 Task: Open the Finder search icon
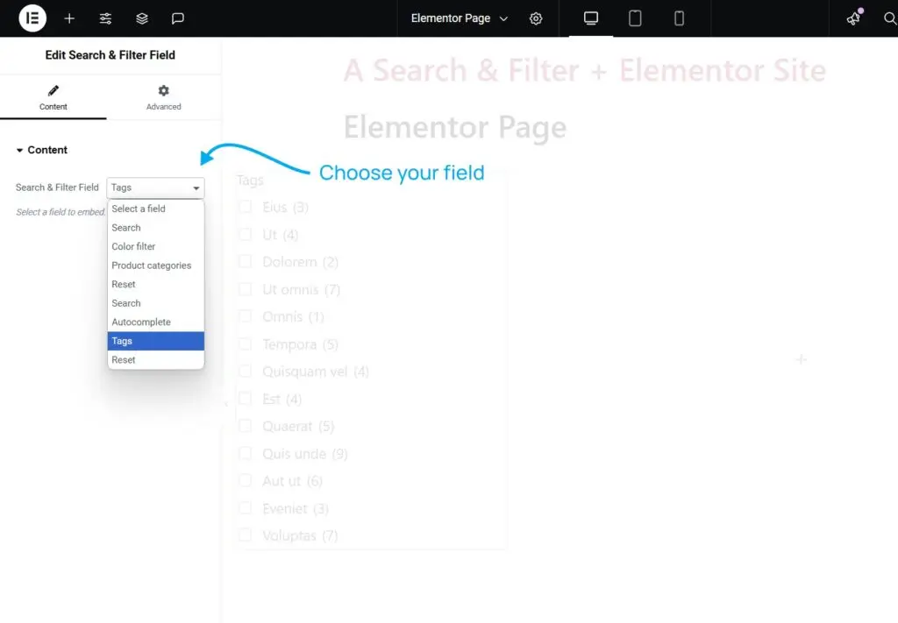coord(889,18)
